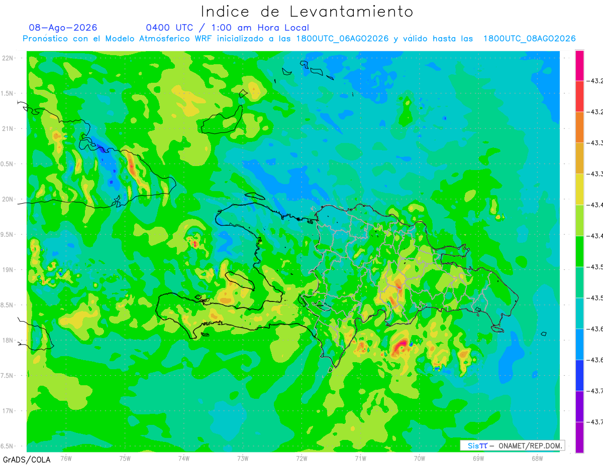603x465 pixels.
Task: Pick the pure green color scale segment
Action: [579, 251]
